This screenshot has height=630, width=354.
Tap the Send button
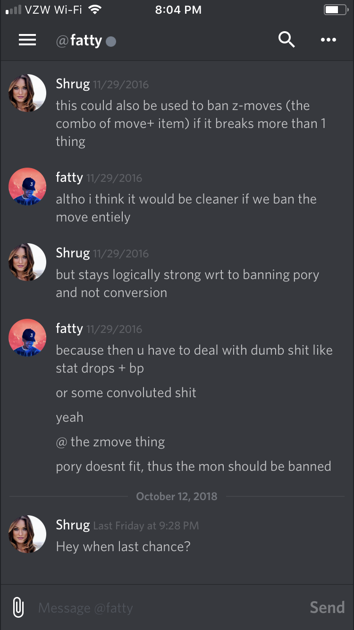pyautogui.click(x=327, y=607)
